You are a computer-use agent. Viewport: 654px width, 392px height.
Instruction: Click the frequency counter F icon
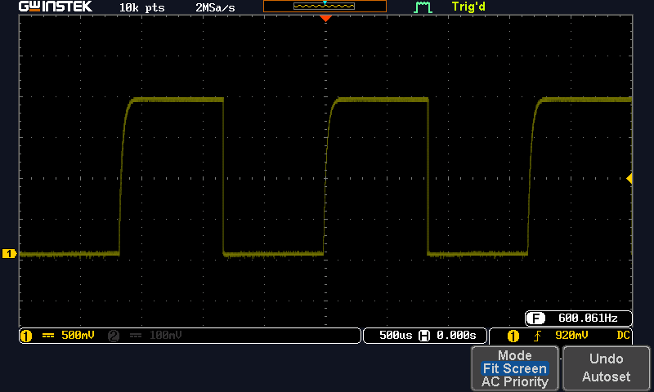click(536, 318)
